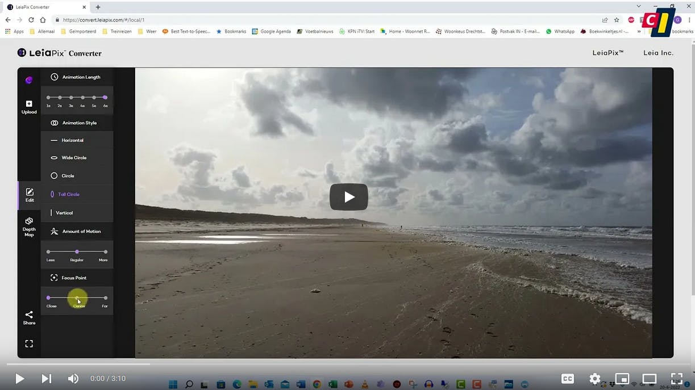This screenshot has height=390, width=695.
Task: Collapse the Amount of Motion section header
Action: tap(77, 232)
